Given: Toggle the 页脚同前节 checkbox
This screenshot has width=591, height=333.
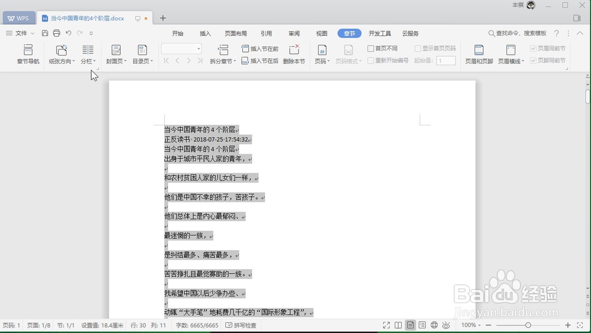Looking at the screenshot, I should click(x=533, y=60).
